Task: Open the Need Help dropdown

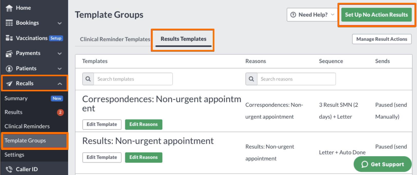Action: point(312,15)
